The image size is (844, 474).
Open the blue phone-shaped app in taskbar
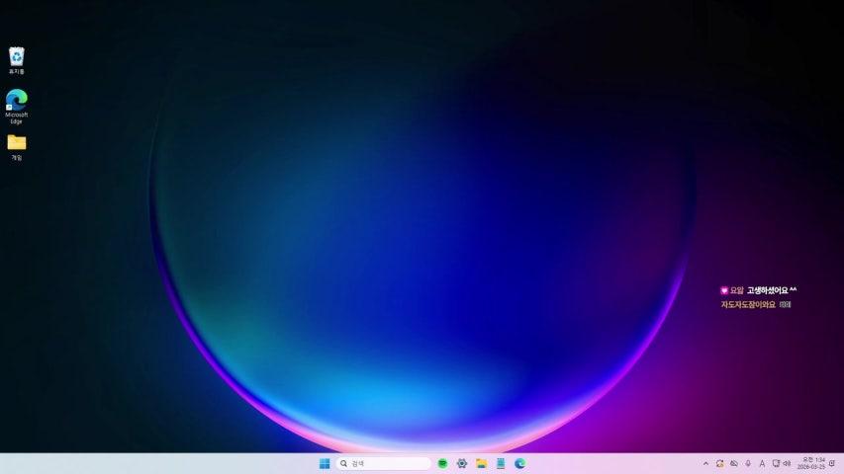(x=501, y=463)
